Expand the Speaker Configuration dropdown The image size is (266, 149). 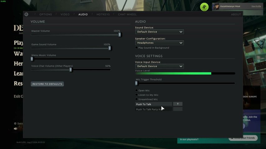point(159,43)
